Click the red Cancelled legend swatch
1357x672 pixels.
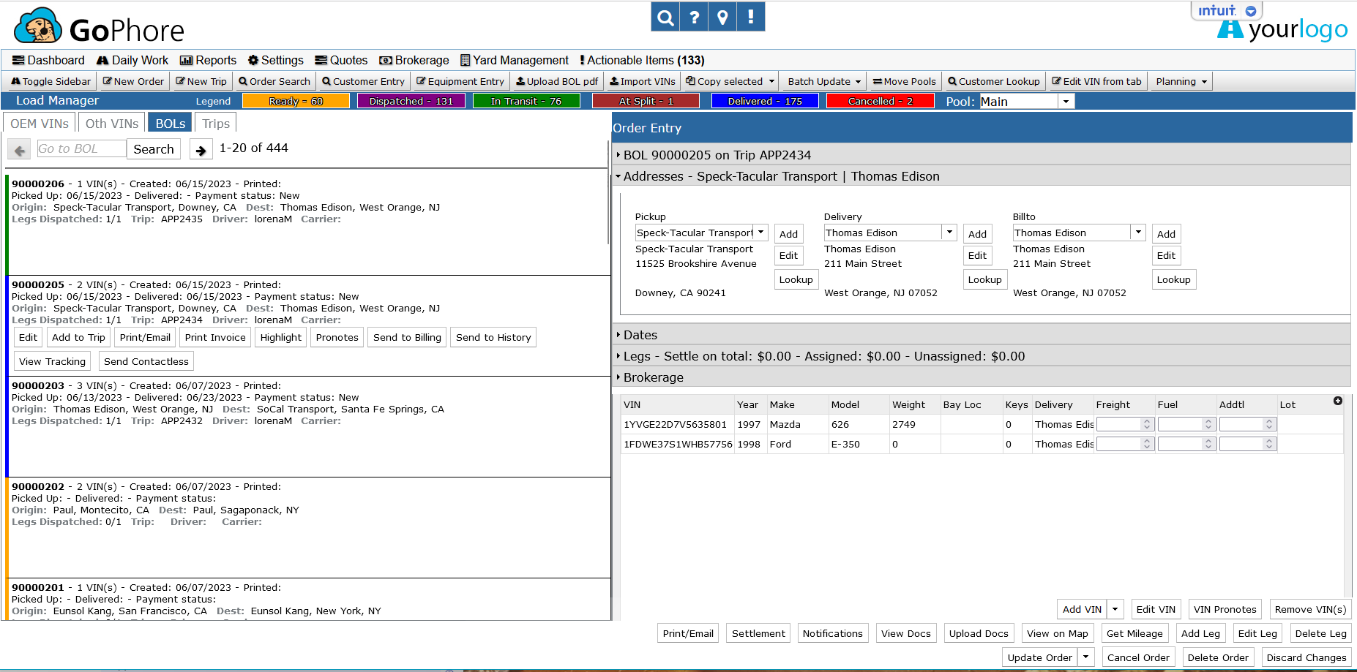[x=881, y=101]
